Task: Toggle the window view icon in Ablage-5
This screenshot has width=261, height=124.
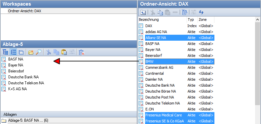Action: (21, 52)
